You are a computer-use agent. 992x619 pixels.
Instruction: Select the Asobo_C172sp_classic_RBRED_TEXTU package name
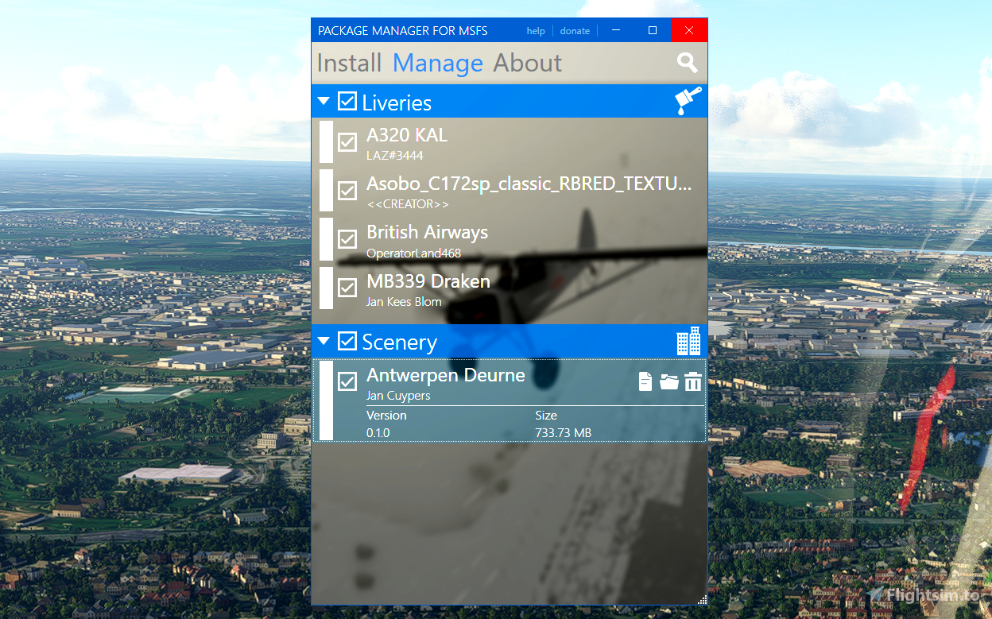(529, 184)
